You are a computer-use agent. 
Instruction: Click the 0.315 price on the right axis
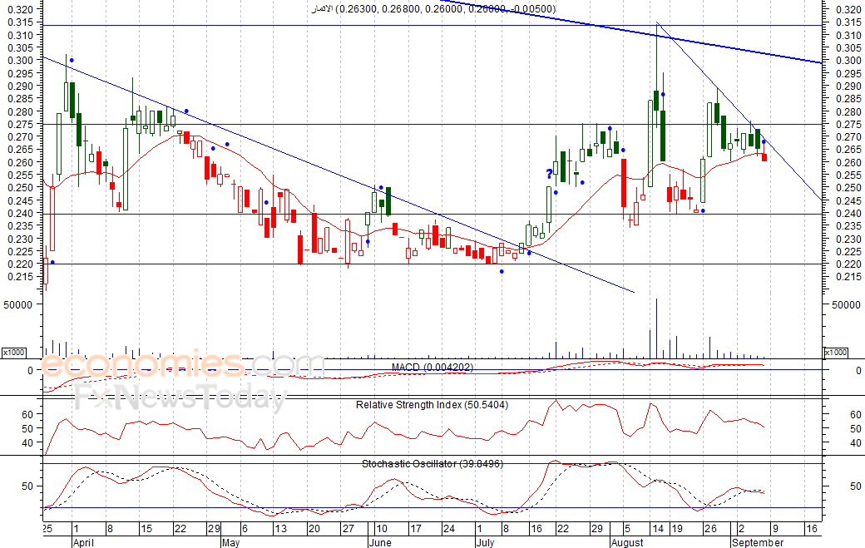[x=848, y=22]
